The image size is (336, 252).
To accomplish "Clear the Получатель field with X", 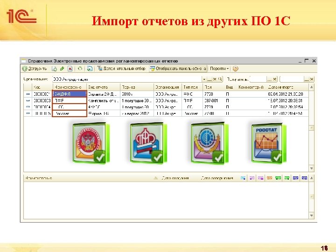I will pos(275,79).
